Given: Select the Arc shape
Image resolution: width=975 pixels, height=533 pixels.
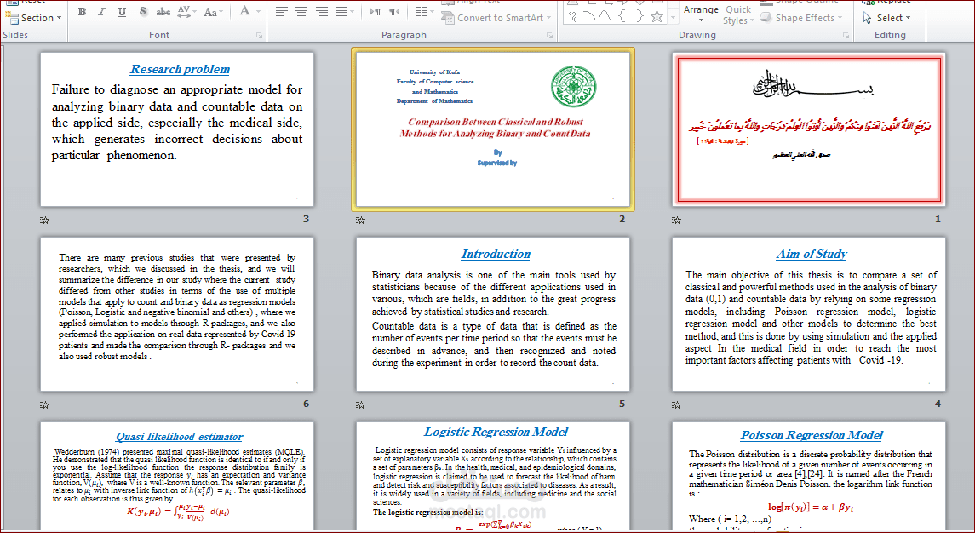Looking at the screenshot, I should (590, 16).
